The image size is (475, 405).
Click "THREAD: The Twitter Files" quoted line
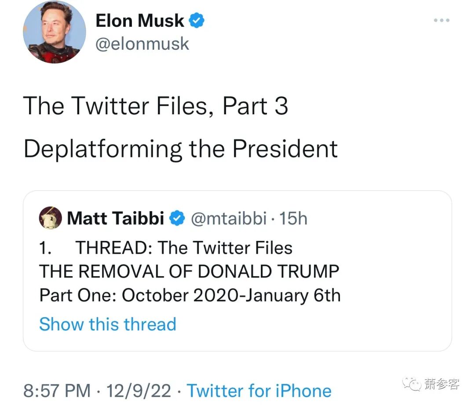tap(184, 248)
